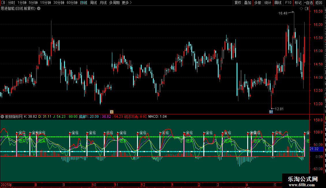Select the 1分钟 period tab

click(22, 3)
